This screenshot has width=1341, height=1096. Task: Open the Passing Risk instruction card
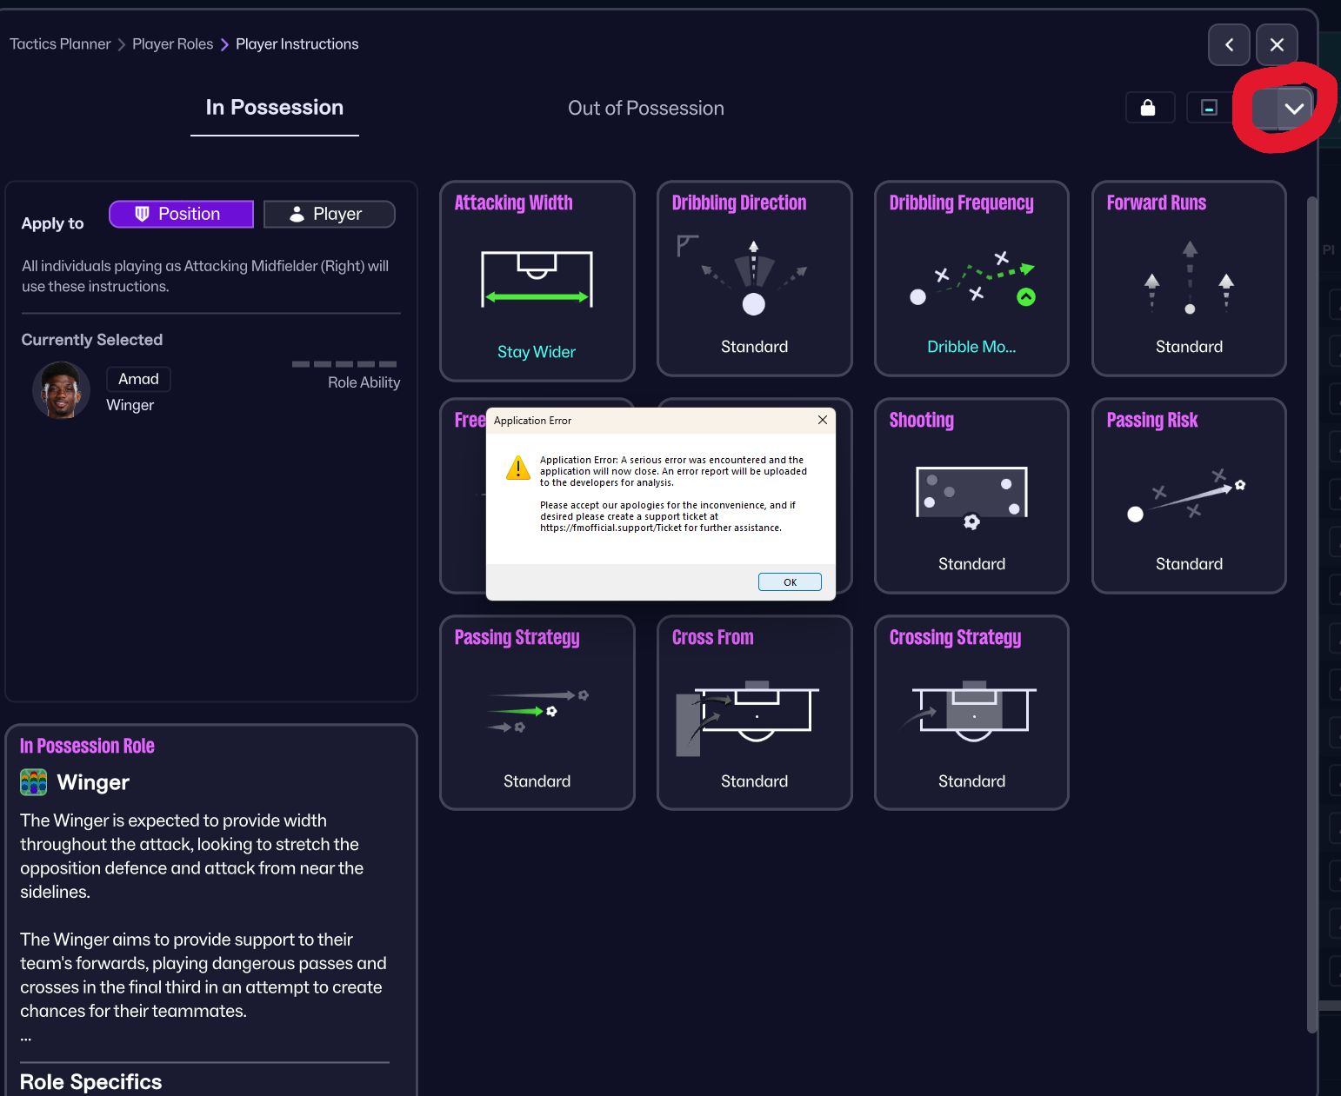tap(1189, 495)
